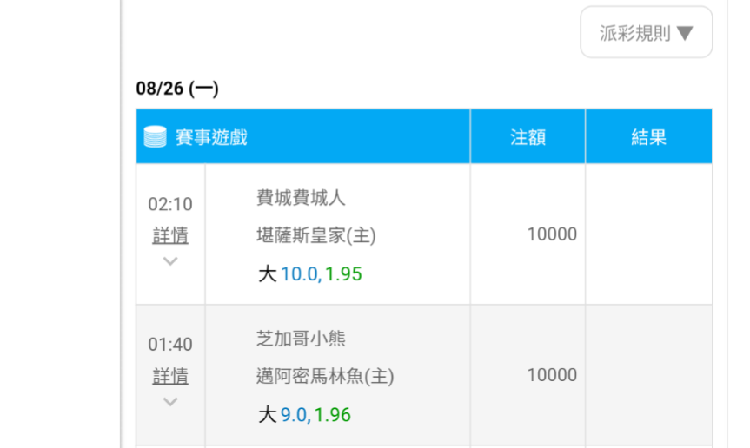Expand chevron under 01:40 game details
Image resolution: width=750 pixels, height=448 pixels.
coord(170,401)
